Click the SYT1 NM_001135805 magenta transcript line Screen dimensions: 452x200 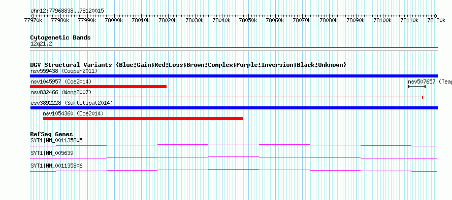tap(234, 145)
